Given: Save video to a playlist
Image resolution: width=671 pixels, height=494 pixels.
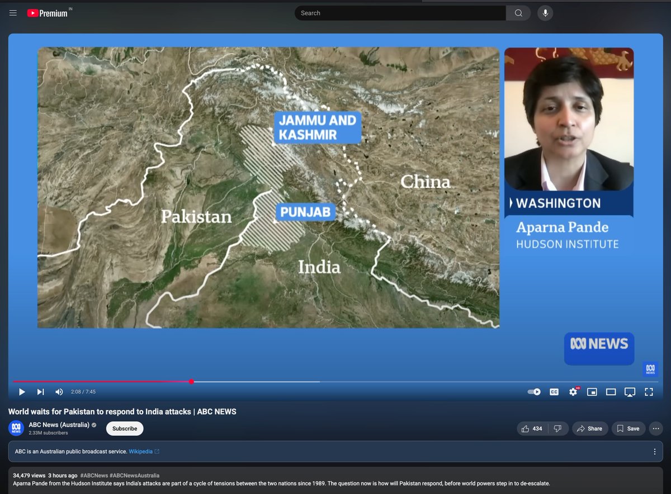Looking at the screenshot, I should coord(629,429).
